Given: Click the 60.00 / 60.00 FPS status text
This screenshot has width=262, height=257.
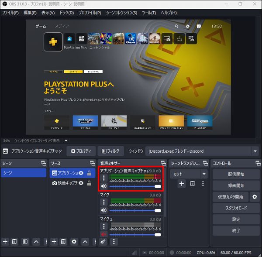Looking at the screenshot, I should point(236,253).
